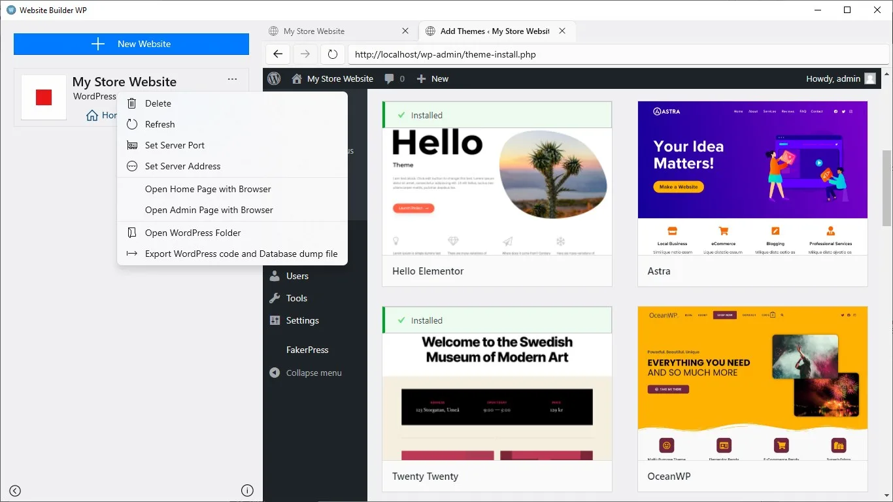This screenshot has width=893, height=502.
Task: Click the Twenty Twenty theme name
Action: [425, 476]
